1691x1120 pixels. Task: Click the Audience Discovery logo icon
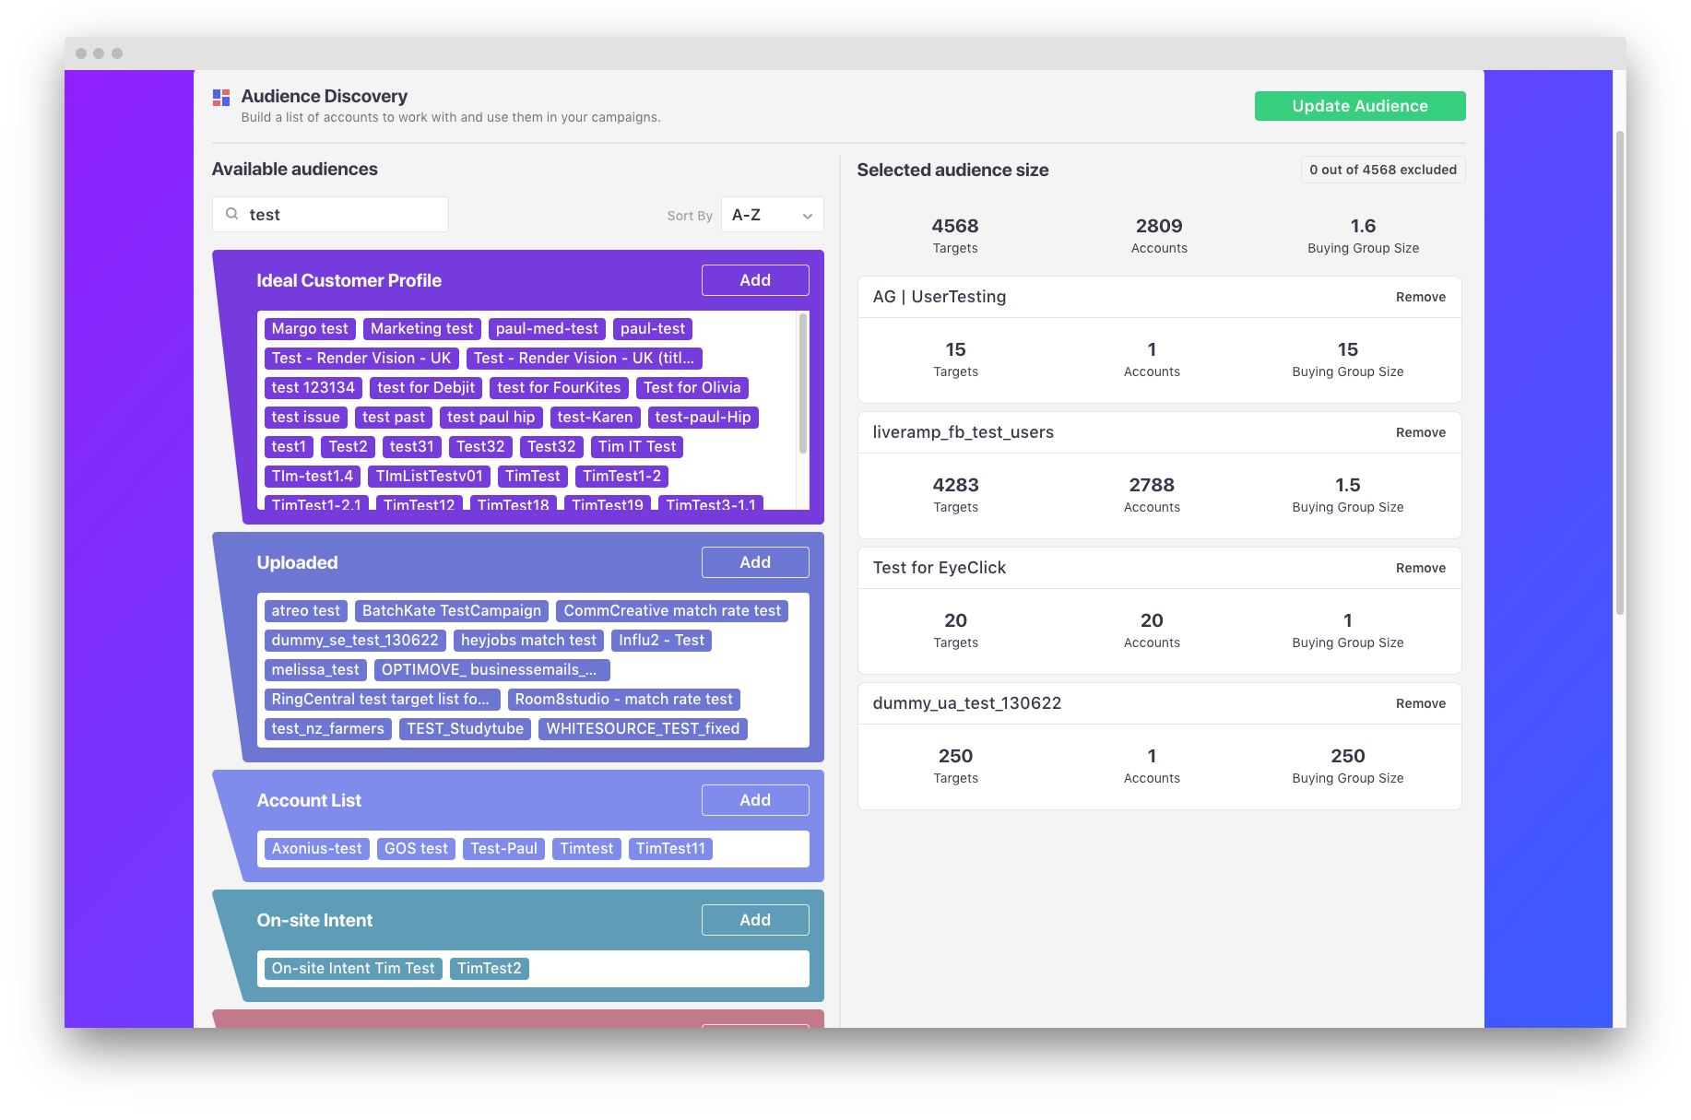coord(221,98)
